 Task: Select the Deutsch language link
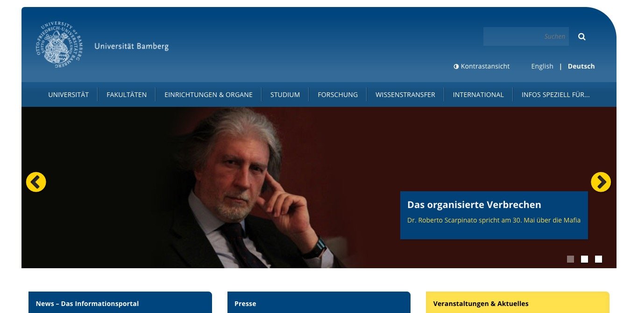581,66
